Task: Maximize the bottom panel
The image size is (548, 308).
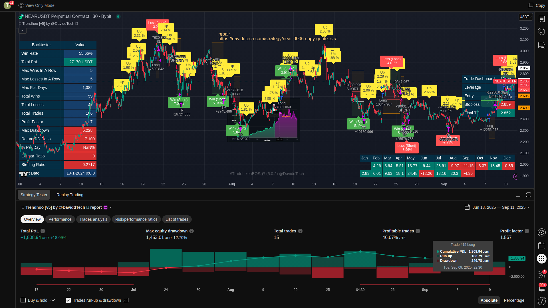Action: [x=529, y=195]
